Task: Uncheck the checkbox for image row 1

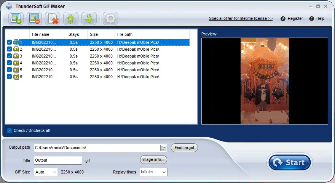Action: click(10, 42)
